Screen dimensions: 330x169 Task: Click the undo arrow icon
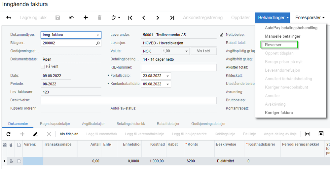pyautogui.click(x=72, y=17)
